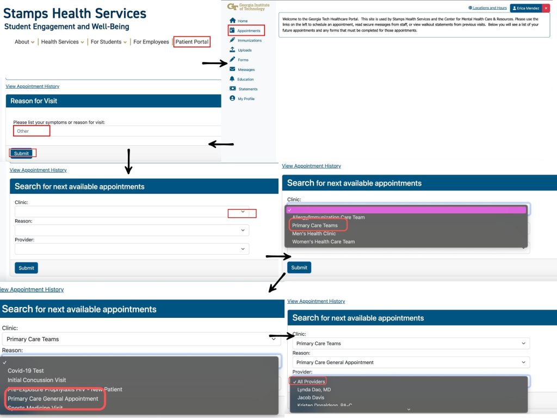Open Reason dropdown showing Primary Care General Appointment

click(x=411, y=362)
